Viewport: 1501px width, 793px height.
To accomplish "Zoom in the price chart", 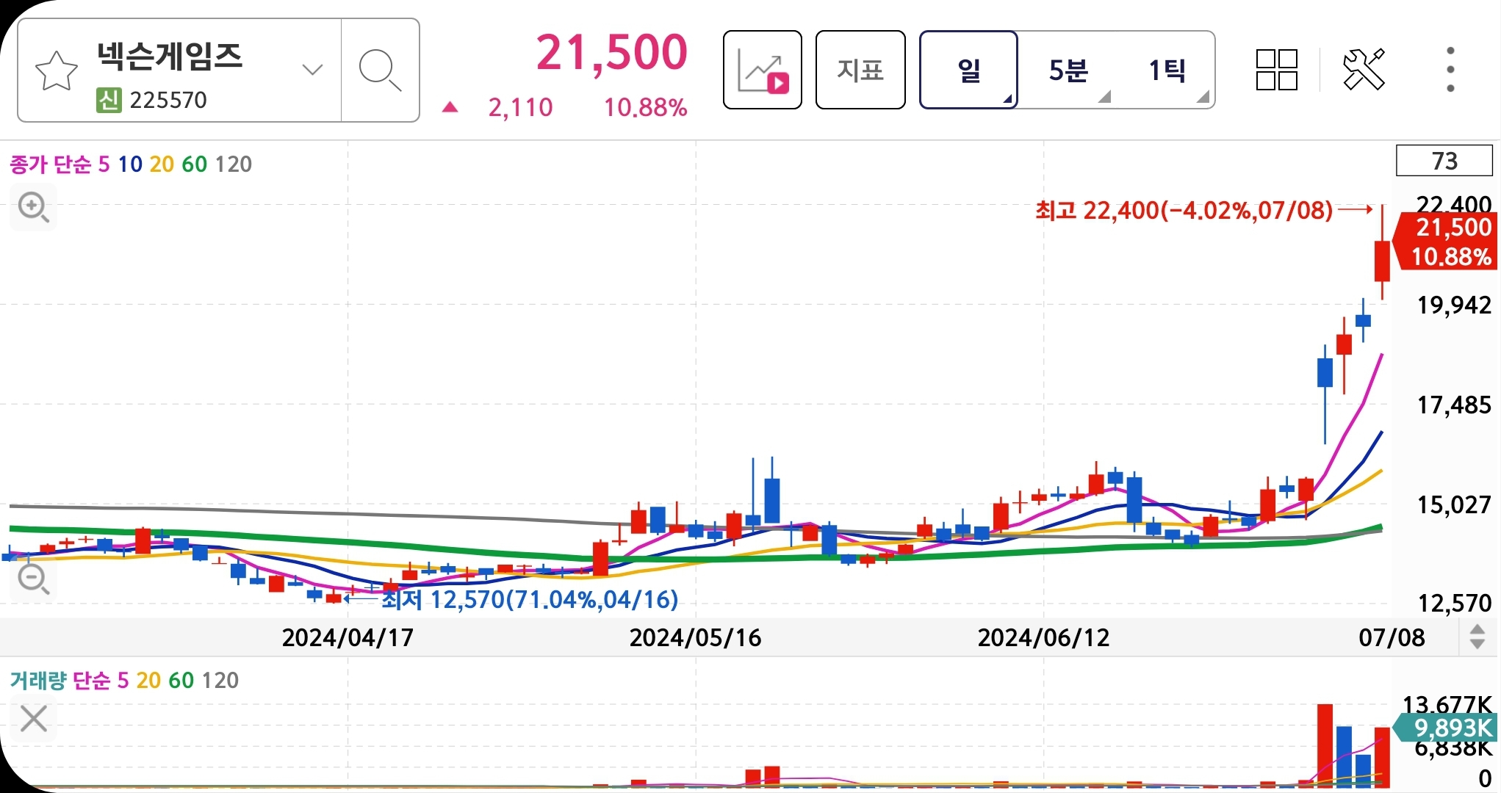I will point(34,208).
